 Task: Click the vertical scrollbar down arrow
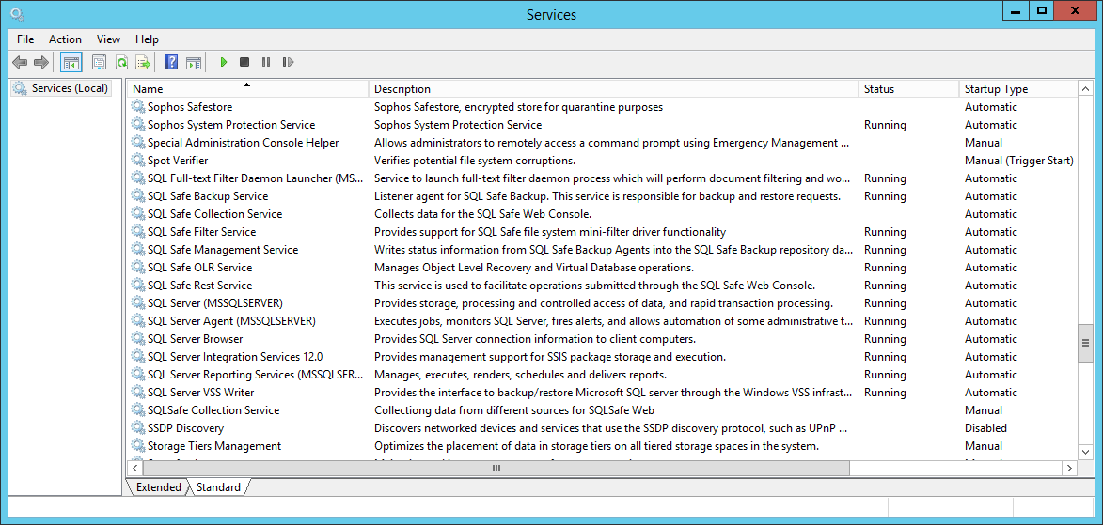coord(1085,452)
